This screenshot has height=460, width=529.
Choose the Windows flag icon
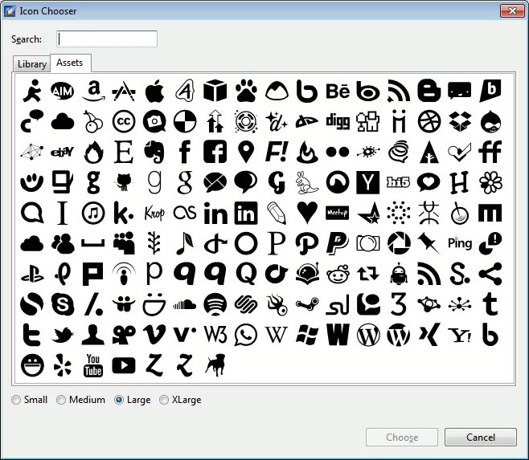[x=307, y=335]
